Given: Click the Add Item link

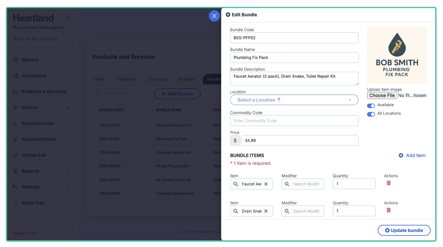Looking at the screenshot, I should tap(412, 156).
